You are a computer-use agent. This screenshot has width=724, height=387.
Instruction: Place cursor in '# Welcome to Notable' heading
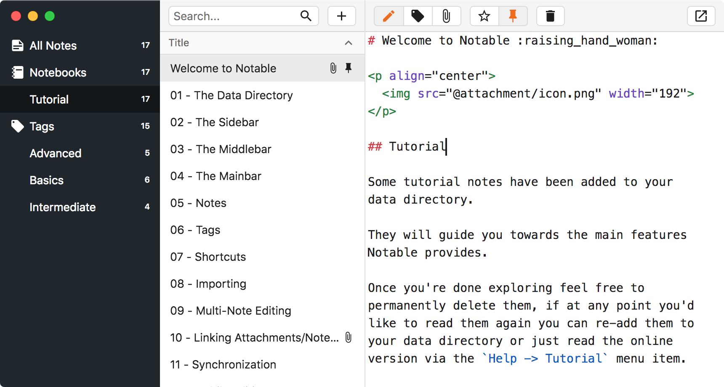click(512, 40)
